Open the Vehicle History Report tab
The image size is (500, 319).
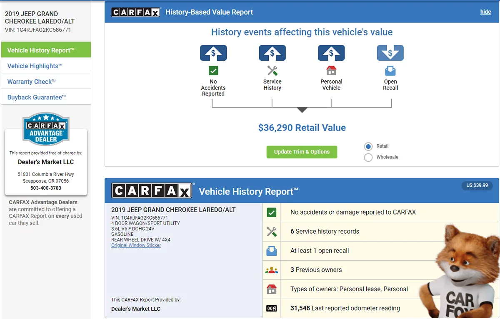46,50
